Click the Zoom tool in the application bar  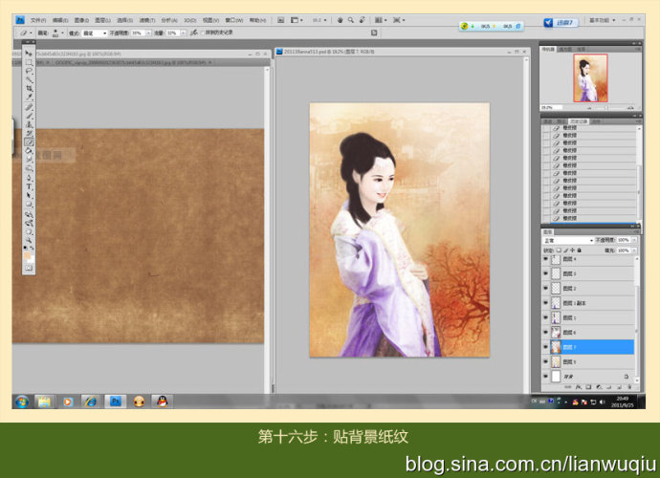pyautogui.click(x=351, y=20)
